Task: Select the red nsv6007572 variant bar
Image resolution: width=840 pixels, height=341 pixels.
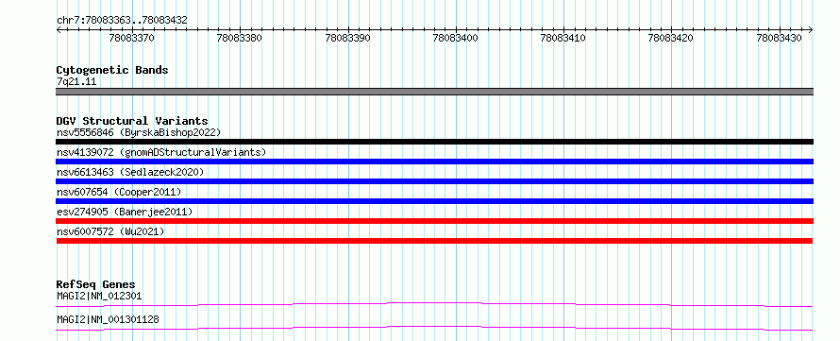Action: pyautogui.click(x=434, y=241)
